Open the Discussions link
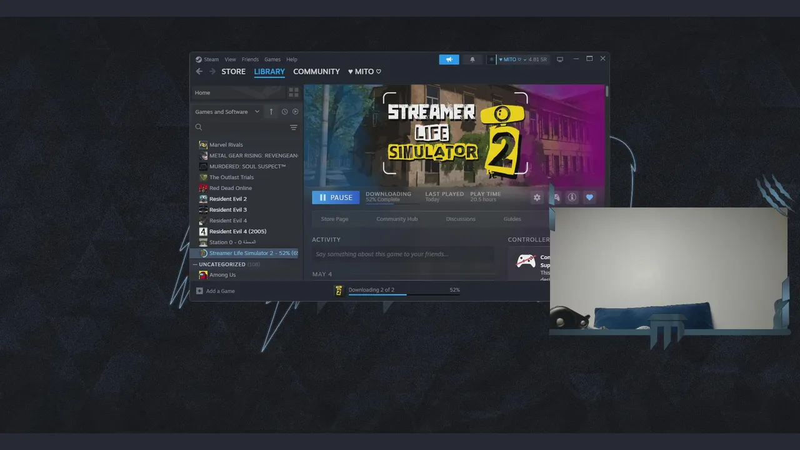This screenshot has width=800, height=450. (461, 219)
